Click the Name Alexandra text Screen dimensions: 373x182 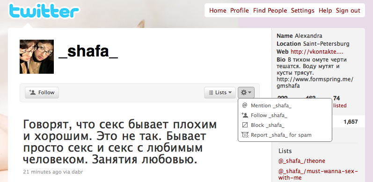click(299, 36)
